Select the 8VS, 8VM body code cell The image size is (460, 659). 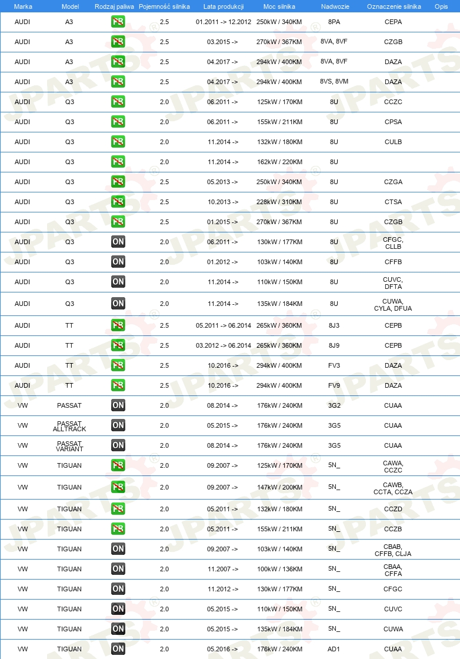click(334, 81)
